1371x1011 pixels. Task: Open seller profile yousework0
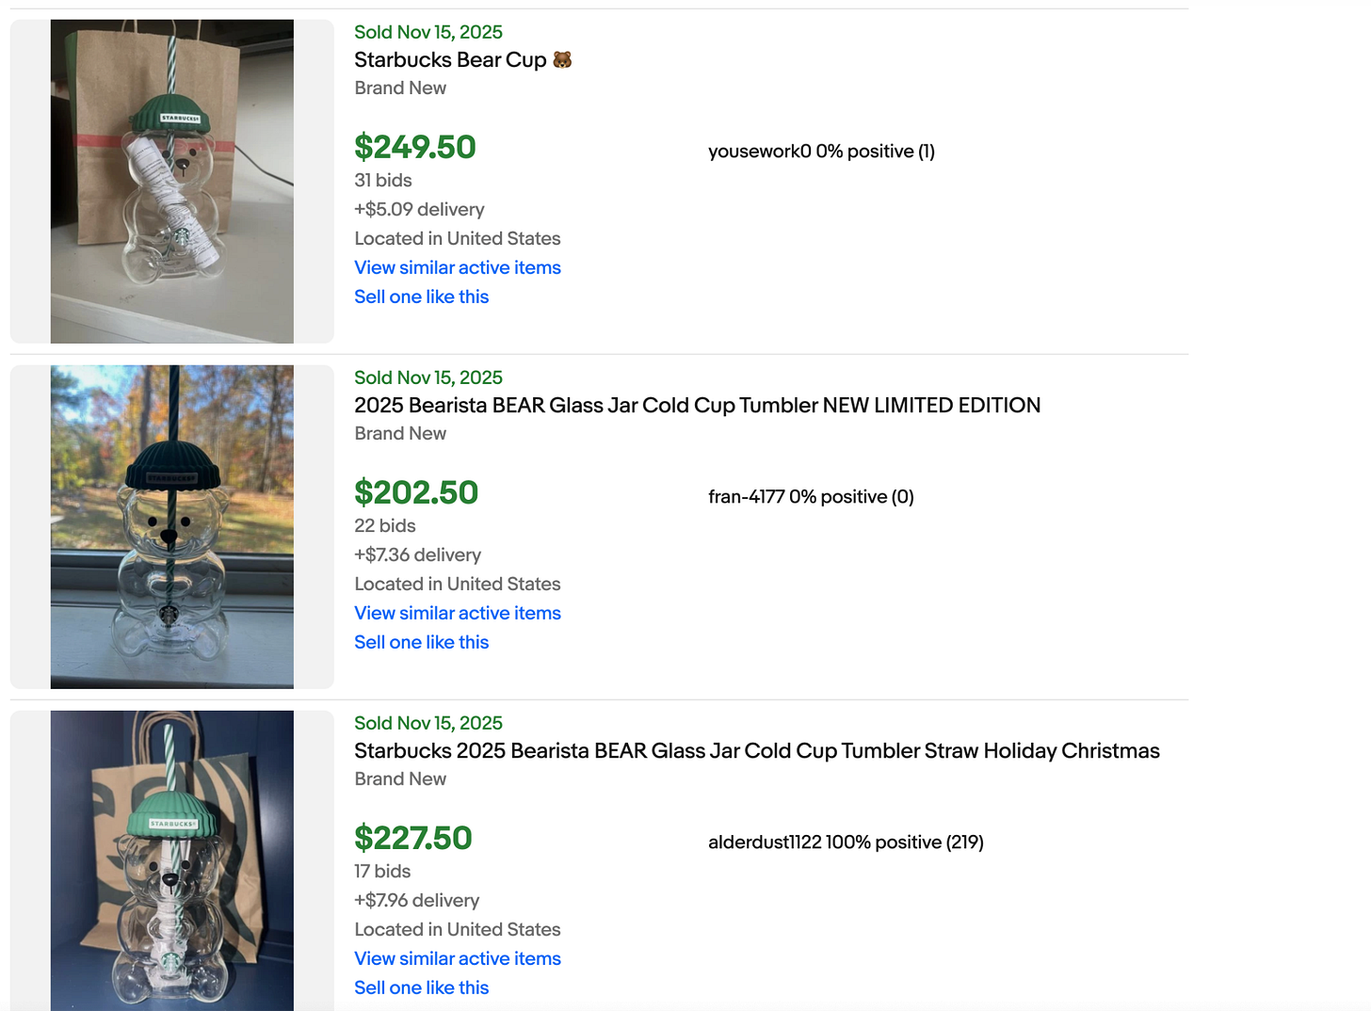(820, 151)
